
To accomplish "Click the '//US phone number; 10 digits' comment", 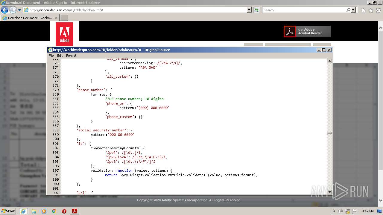I will point(134,99).
